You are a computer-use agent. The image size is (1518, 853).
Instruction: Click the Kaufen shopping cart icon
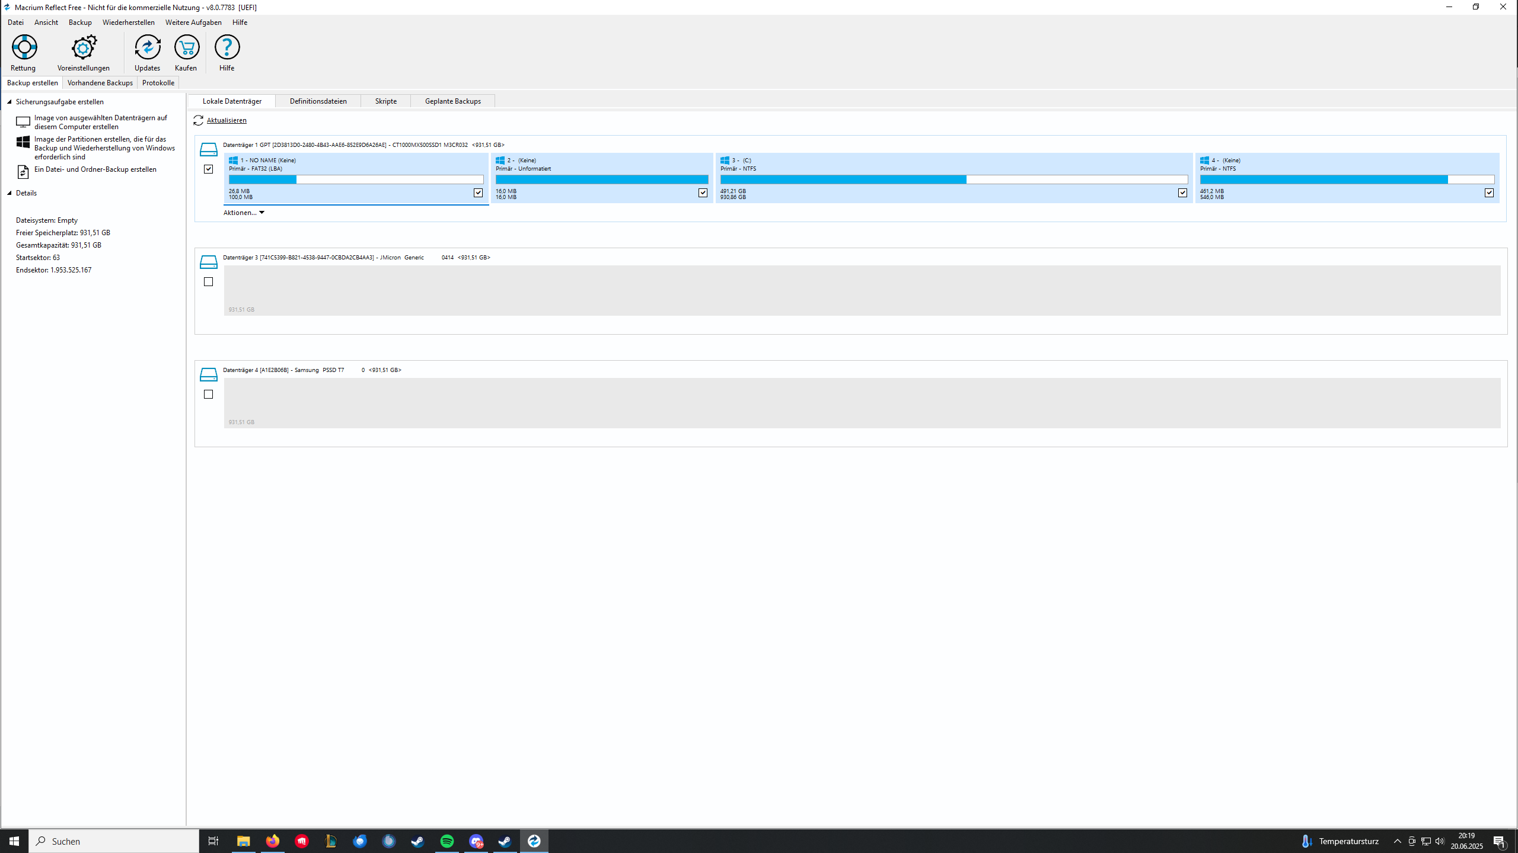click(187, 47)
